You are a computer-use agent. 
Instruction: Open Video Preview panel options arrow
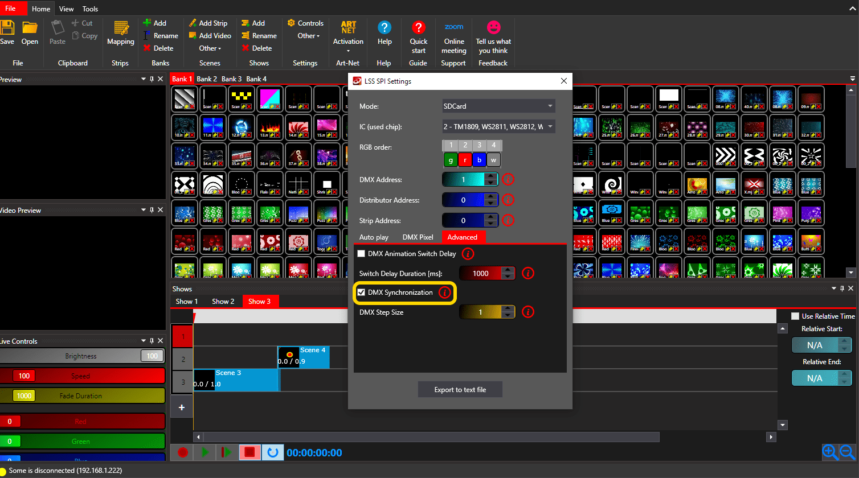(x=144, y=210)
